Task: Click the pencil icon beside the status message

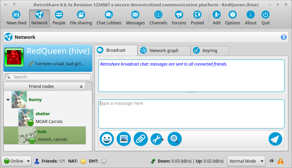Action: tap(31, 64)
